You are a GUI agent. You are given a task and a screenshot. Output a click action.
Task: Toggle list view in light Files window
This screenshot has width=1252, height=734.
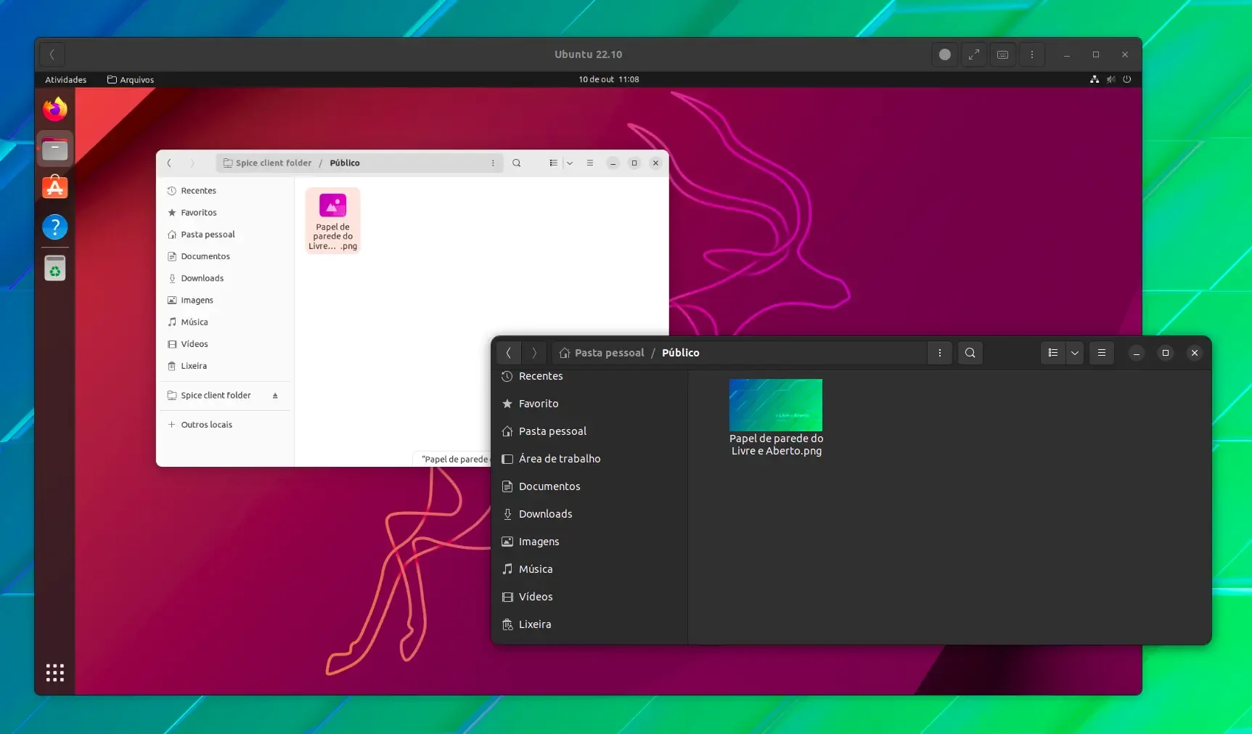(553, 163)
